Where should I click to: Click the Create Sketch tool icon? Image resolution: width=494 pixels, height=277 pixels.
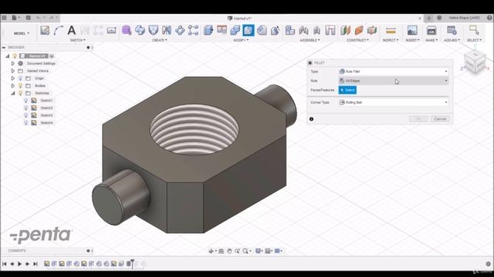45,30
